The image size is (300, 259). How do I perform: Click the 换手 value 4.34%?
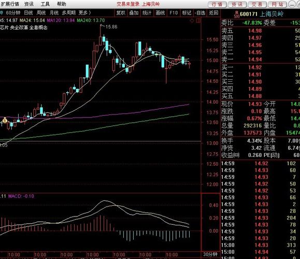[x=254, y=141]
